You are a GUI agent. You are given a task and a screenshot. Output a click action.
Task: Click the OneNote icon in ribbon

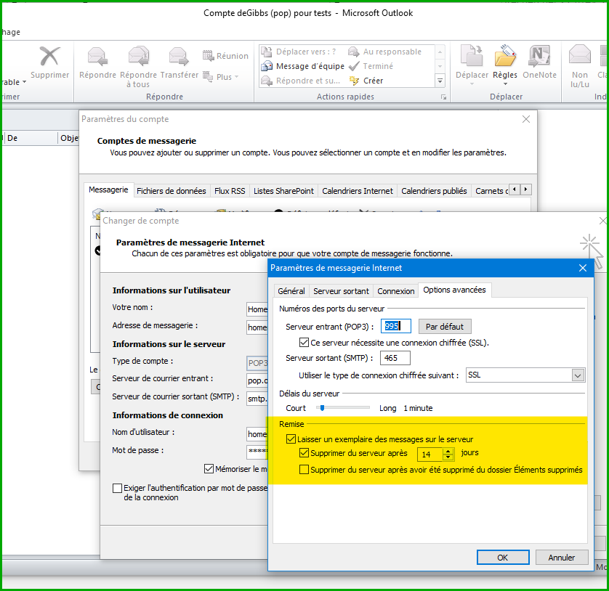(x=539, y=57)
